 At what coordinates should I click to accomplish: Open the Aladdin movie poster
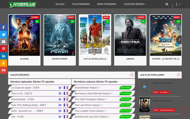click(x=24, y=35)
